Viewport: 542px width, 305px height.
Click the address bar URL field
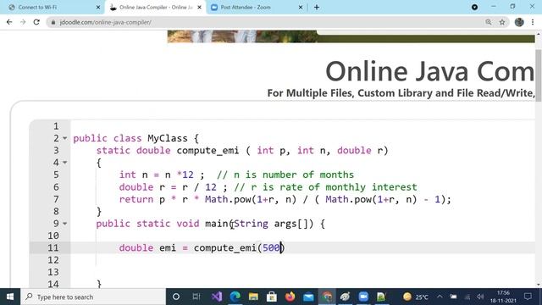pyautogui.click(x=266, y=22)
